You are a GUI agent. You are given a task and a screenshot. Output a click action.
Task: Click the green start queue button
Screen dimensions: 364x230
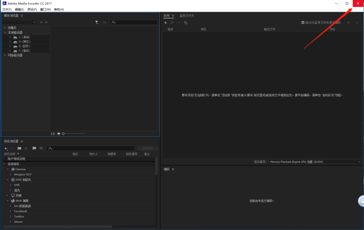pos(357,23)
